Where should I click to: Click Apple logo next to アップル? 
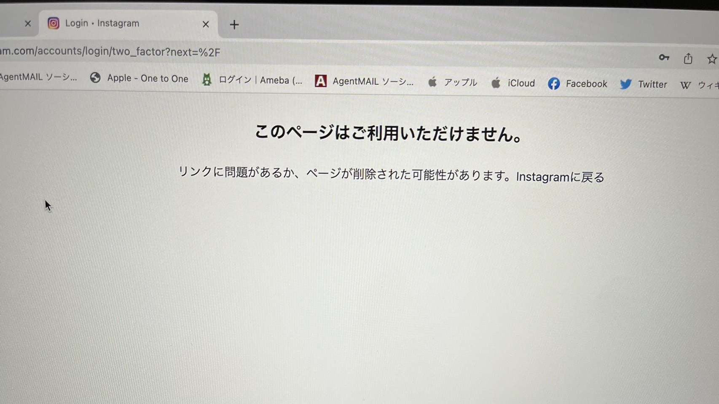point(432,82)
